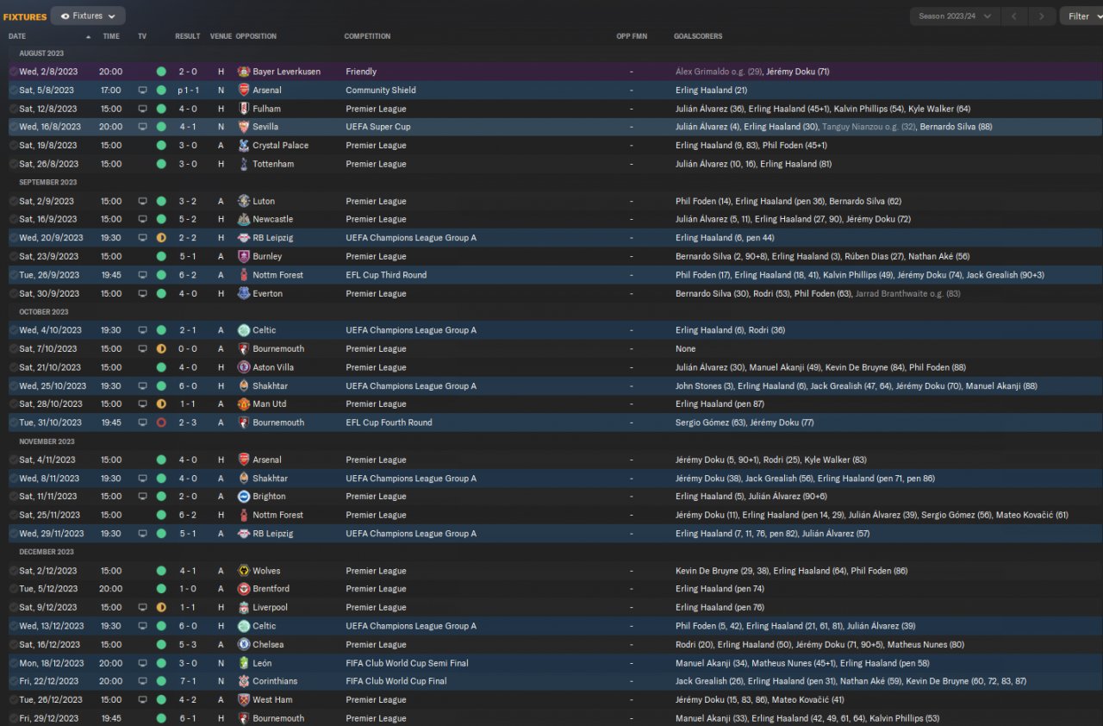This screenshot has width=1103, height=726.
Task: Click the TV icon on the UEFA Super Cup row
Action: point(142,127)
